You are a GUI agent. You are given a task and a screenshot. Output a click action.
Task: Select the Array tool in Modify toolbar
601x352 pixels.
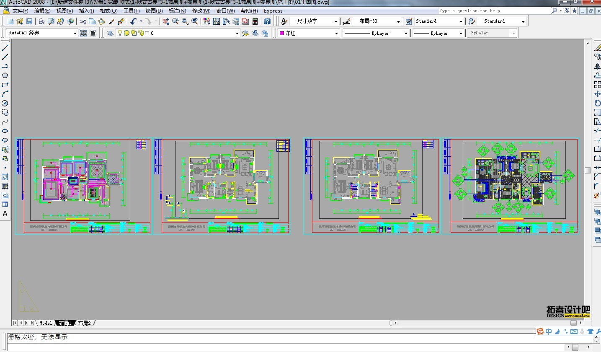pyautogui.click(x=597, y=85)
